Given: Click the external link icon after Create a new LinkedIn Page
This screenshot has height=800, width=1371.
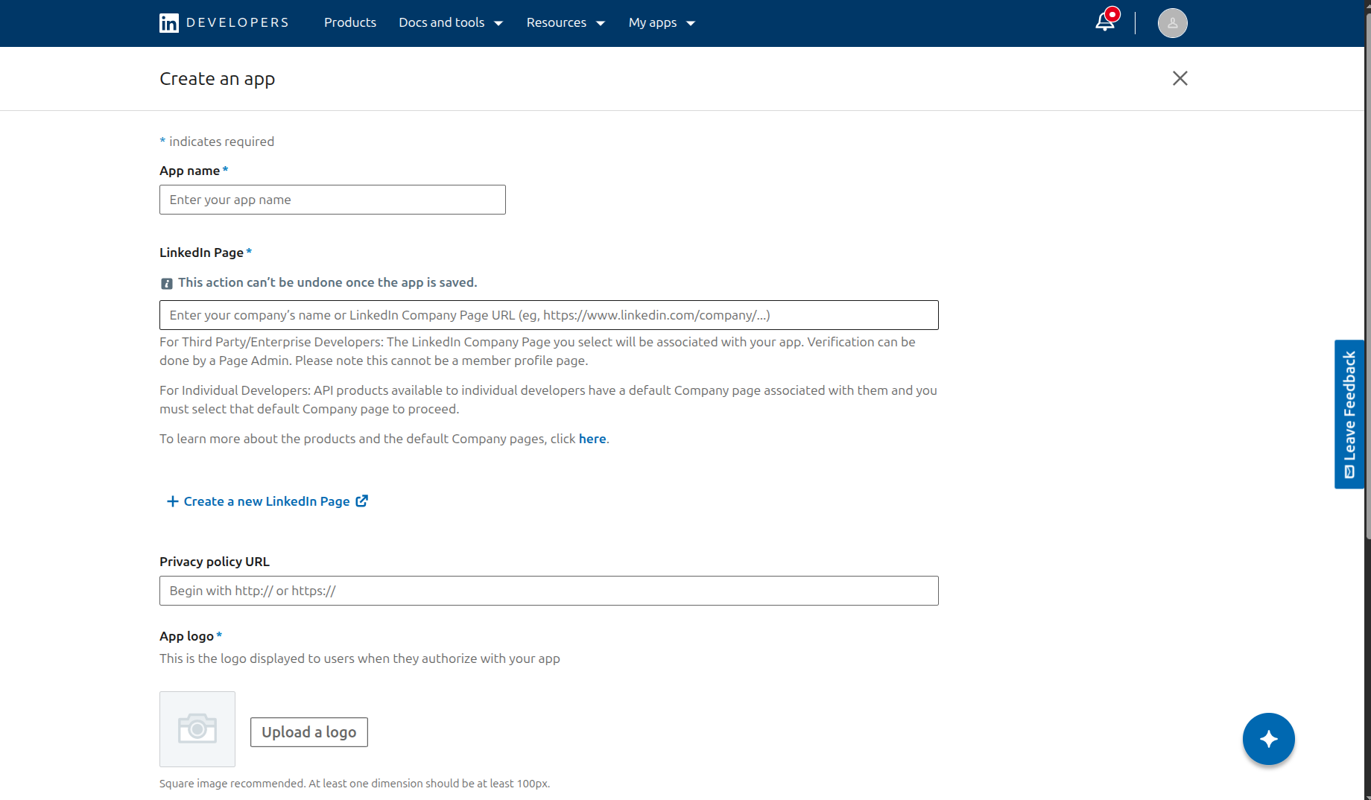Looking at the screenshot, I should coord(361,501).
